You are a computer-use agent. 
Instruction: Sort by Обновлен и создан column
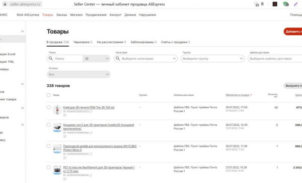239,95
